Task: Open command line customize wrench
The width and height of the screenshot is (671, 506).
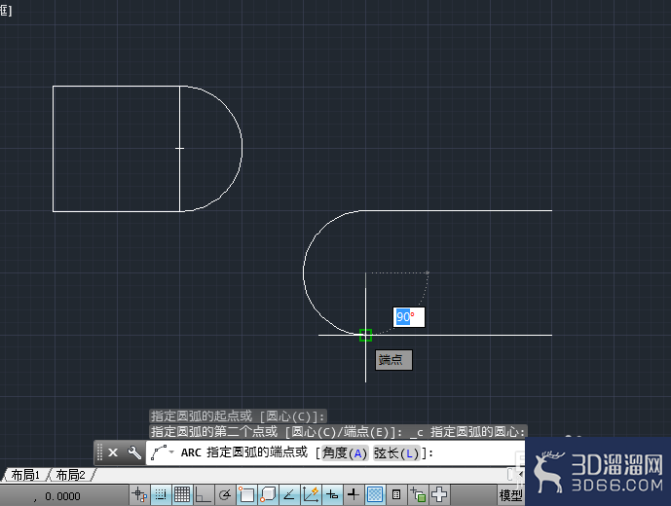Action: [x=134, y=452]
